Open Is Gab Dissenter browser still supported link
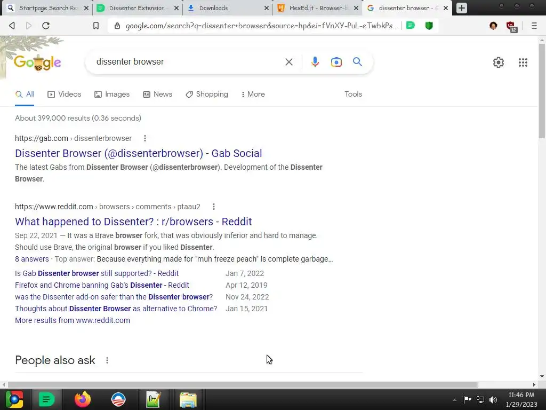The width and height of the screenshot is (546, 410). tap(97, 273)
